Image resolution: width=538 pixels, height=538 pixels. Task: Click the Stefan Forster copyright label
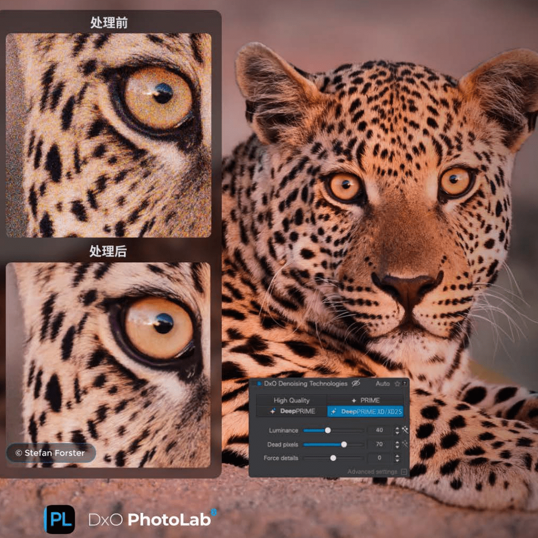[x=50, y=453]
